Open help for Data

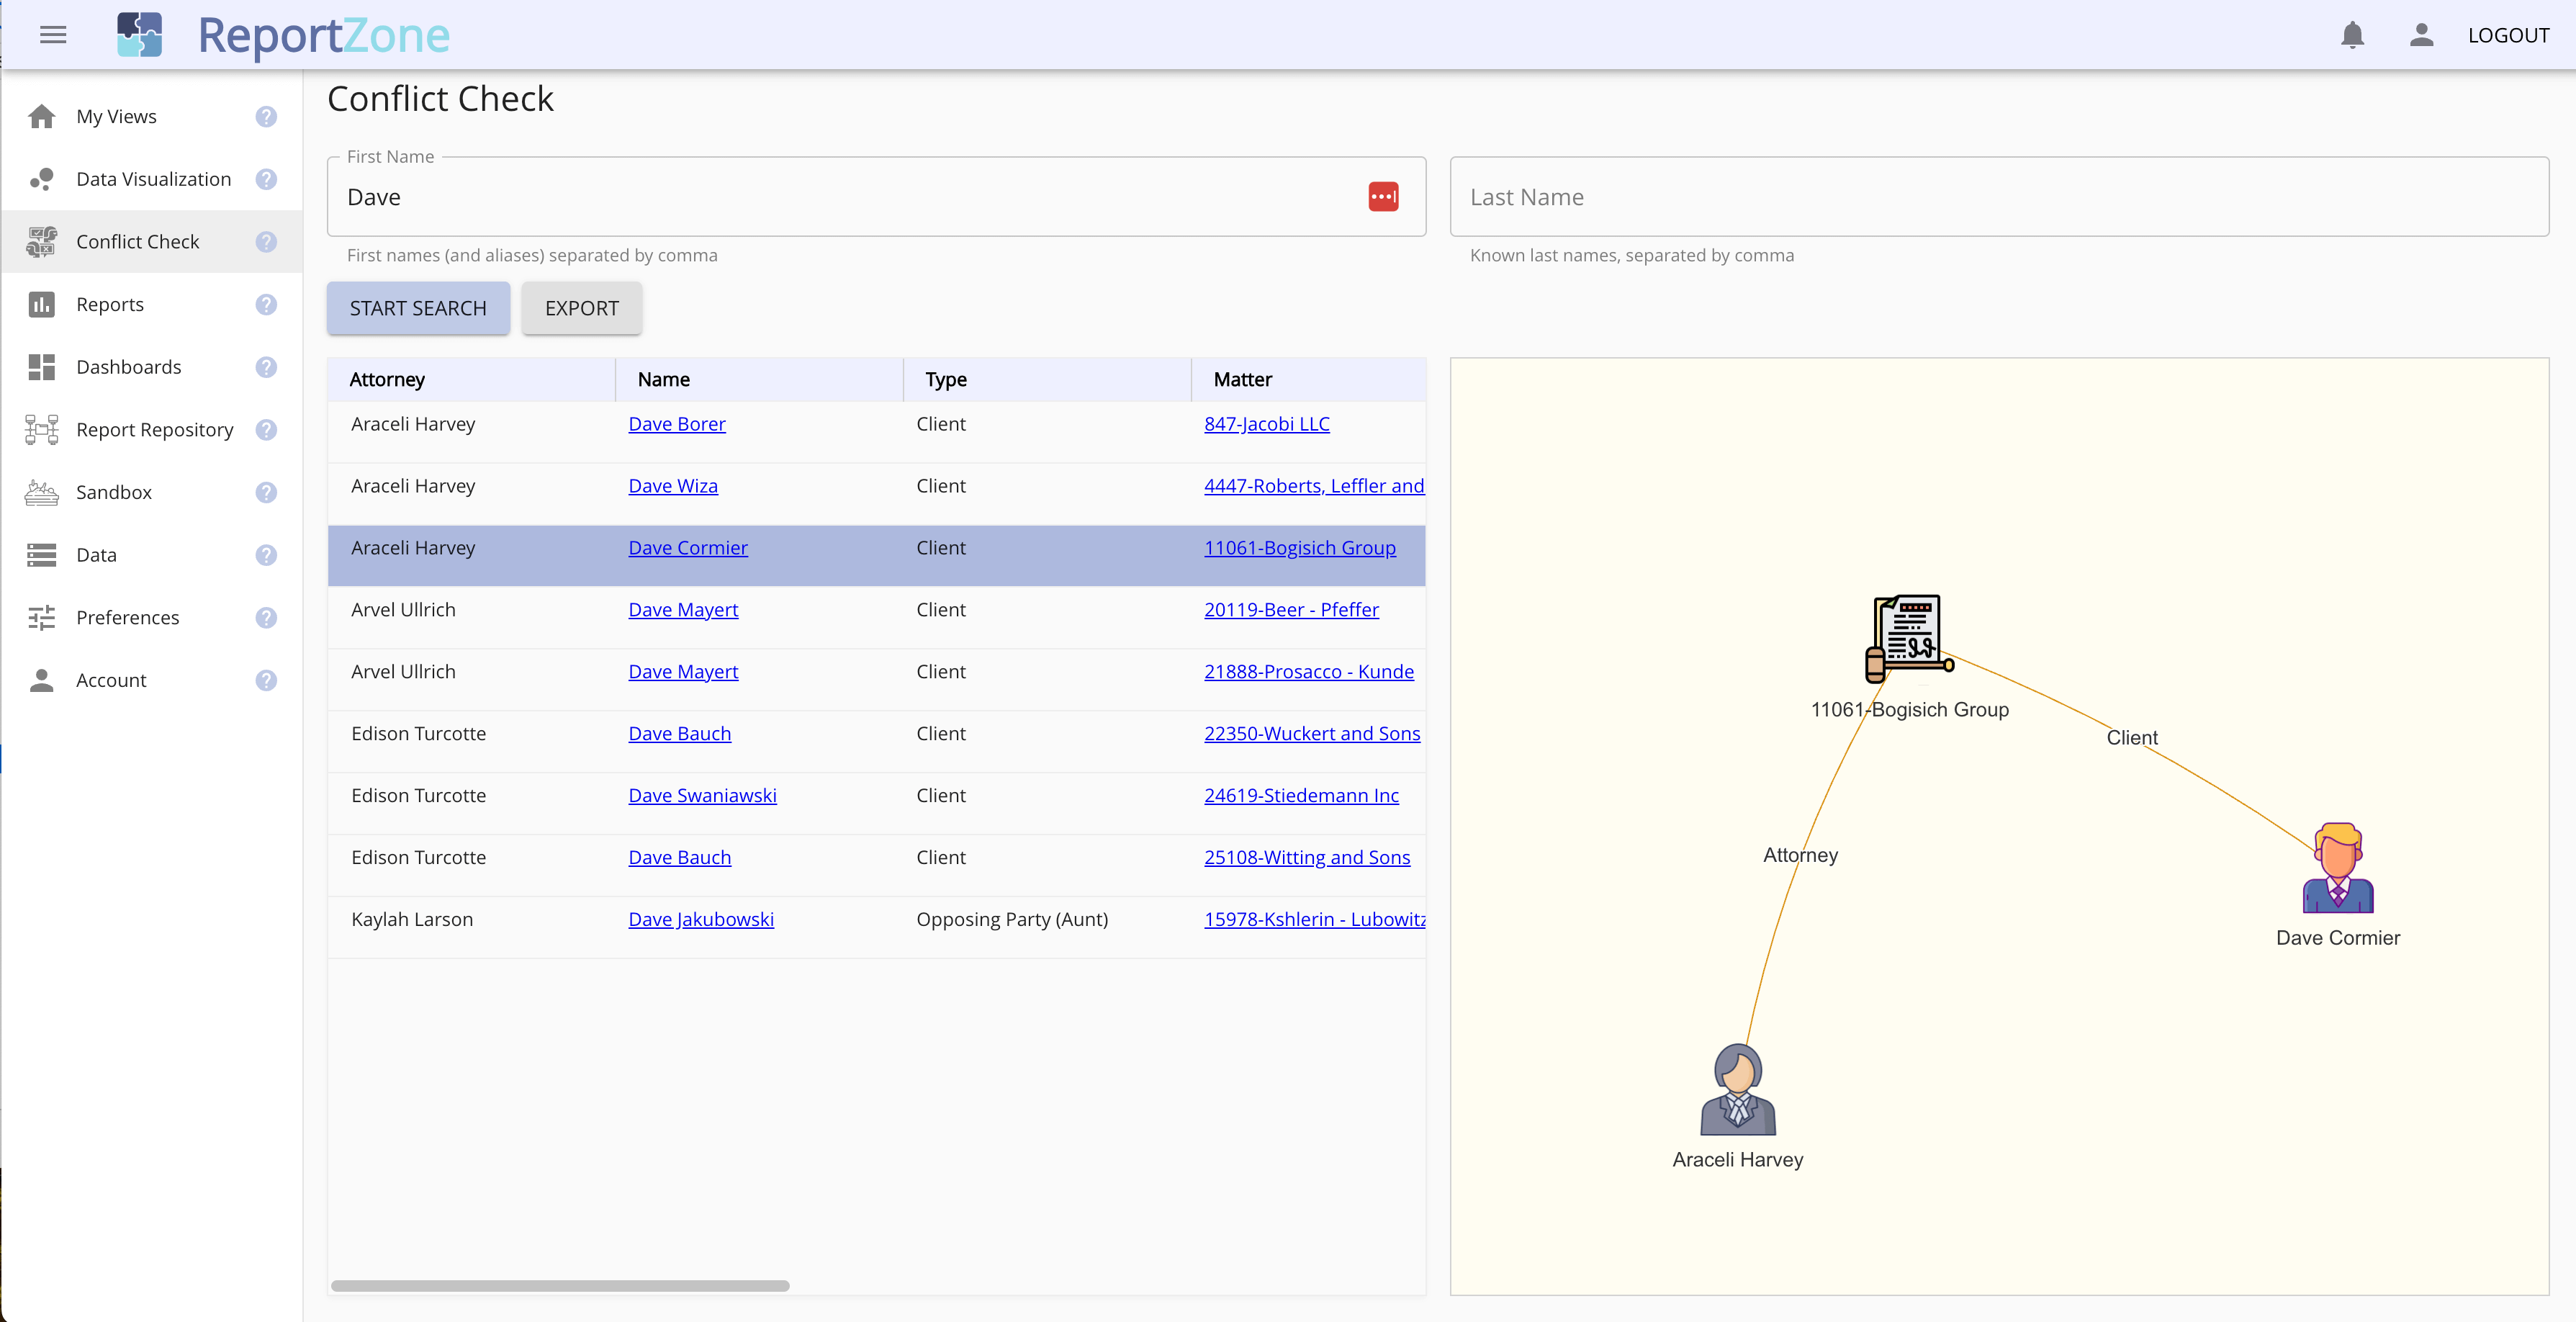tap(266, 555)
